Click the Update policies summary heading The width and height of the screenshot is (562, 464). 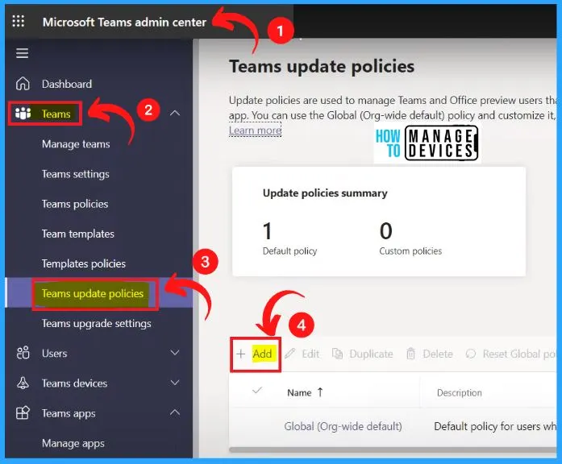[x=325, y=193]
